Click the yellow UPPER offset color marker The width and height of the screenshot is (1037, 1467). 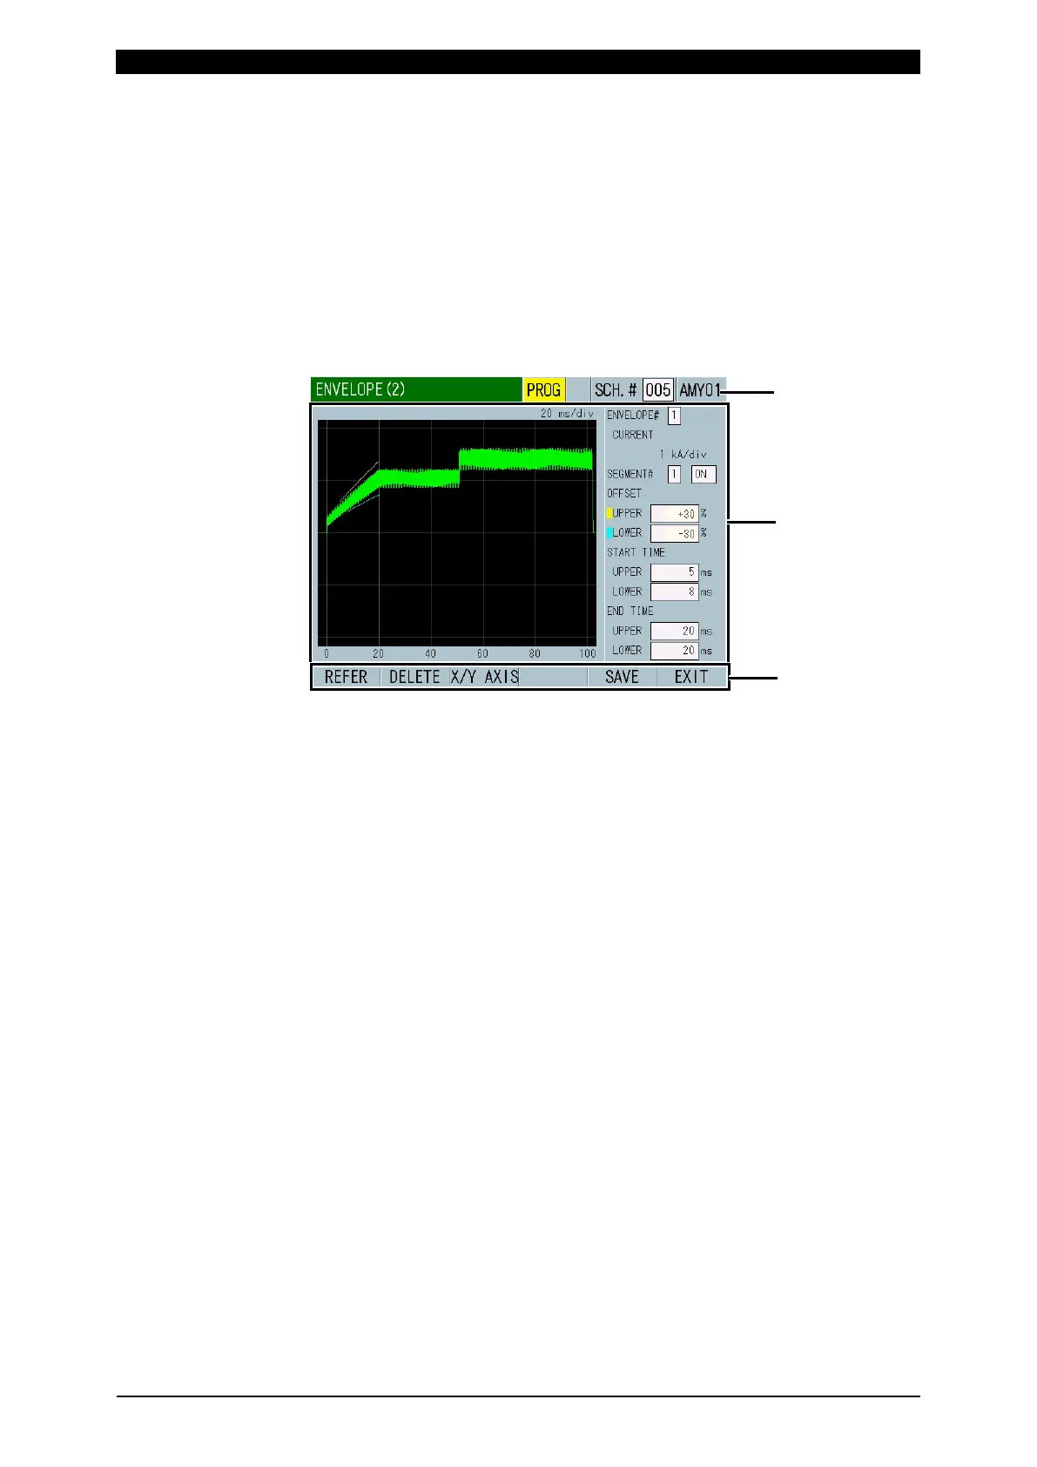point(609,513)
